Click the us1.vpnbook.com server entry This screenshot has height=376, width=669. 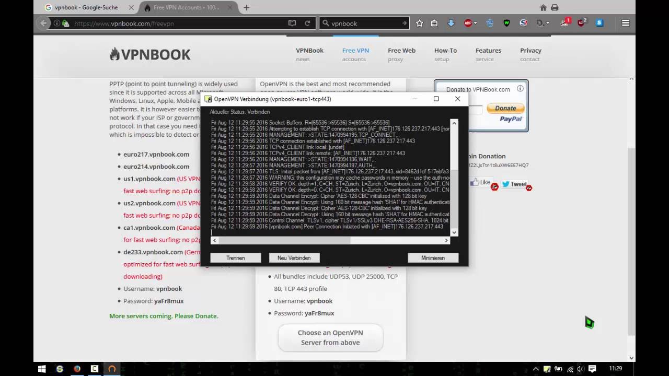coord(149,179)
